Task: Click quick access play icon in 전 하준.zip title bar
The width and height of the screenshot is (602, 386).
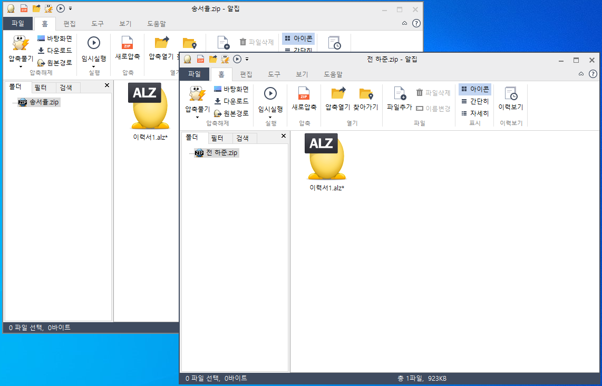Action: click(237, 59)
